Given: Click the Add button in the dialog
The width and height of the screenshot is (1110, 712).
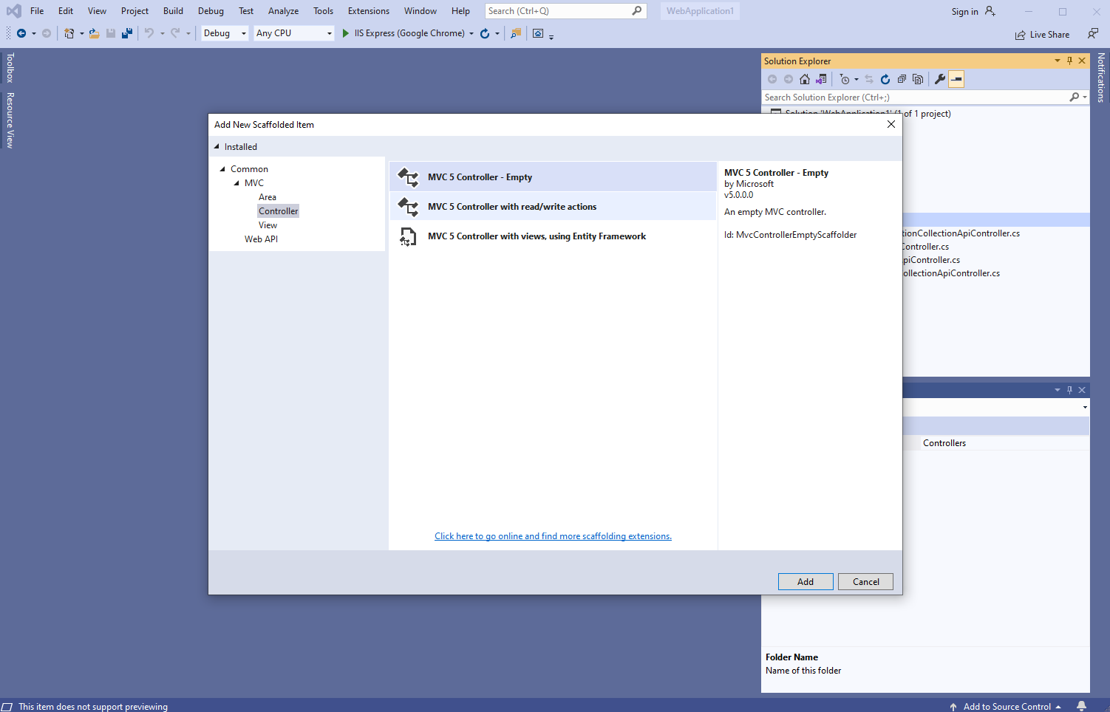Looking at the screenshot, I should pos(805,582).
